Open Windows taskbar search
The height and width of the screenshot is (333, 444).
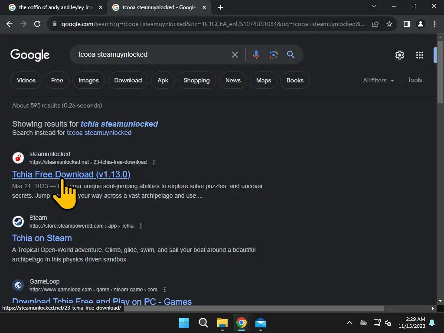click(x=203, y=323)
